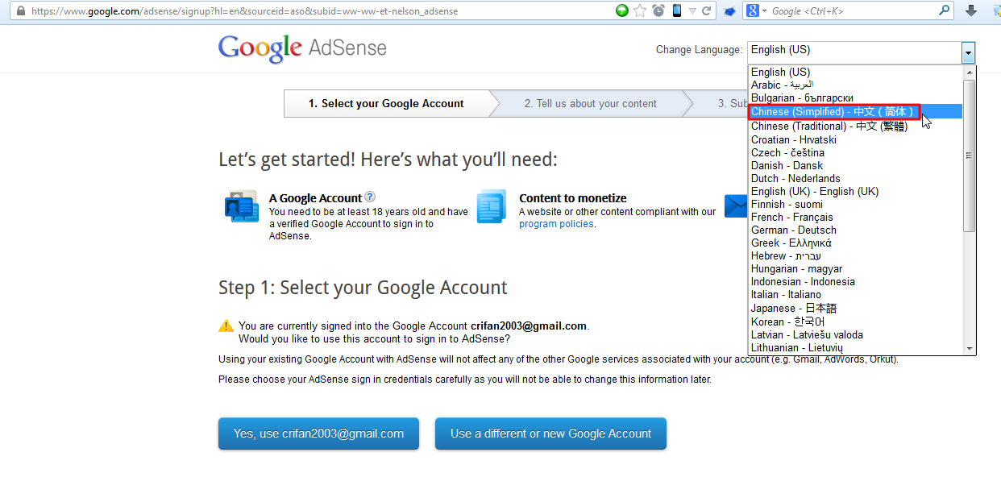The height and width of the screenshot is (502, 1001).
Task: Click the mobile phone icon in address bar
Action: 676,10
